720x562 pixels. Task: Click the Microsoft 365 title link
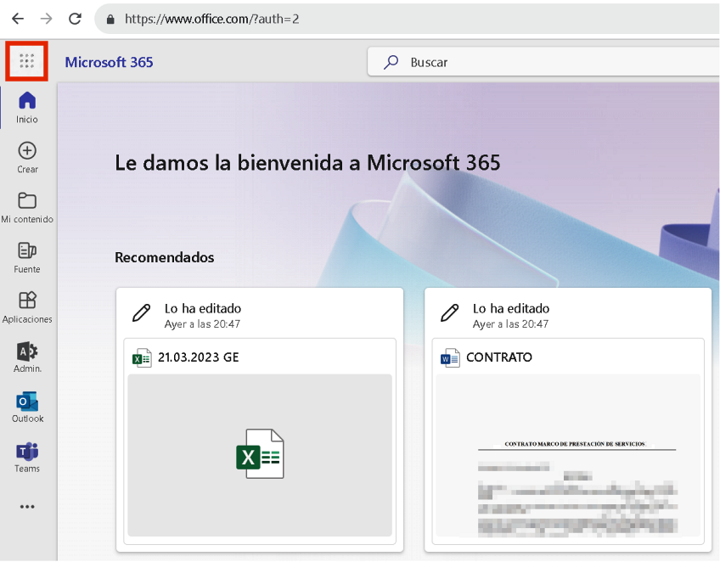[109, 62]
